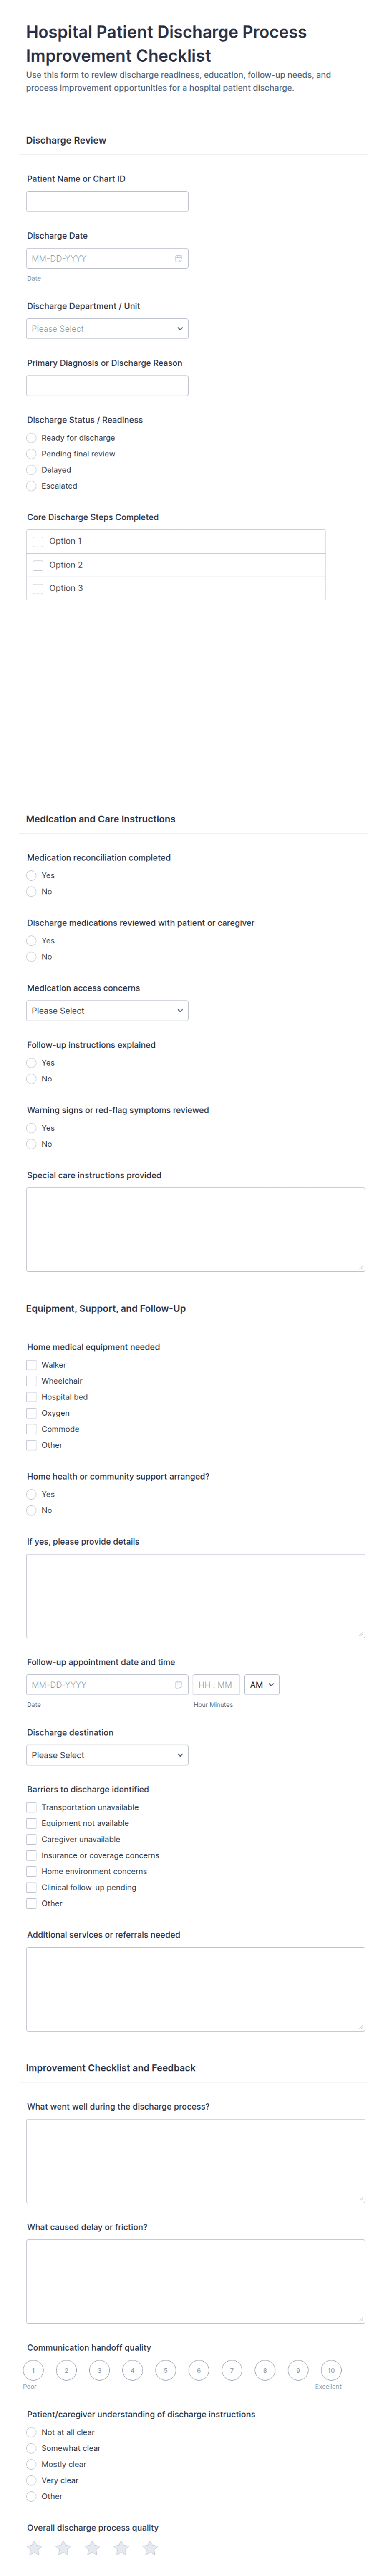Open the Discharge Department / Unit dropdown

107,328
